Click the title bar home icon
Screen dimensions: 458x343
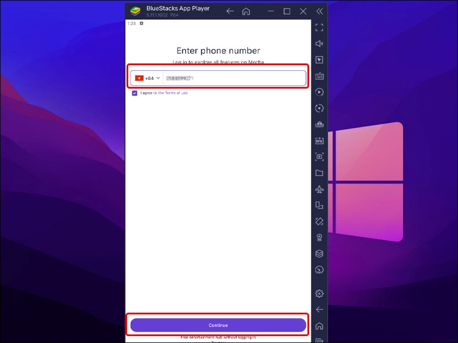(x=246, y=11)
